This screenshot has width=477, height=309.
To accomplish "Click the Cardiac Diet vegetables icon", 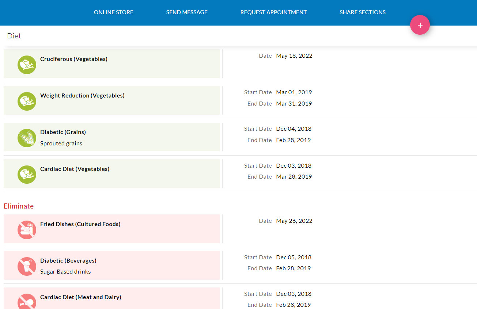I will tap(27, 175).
